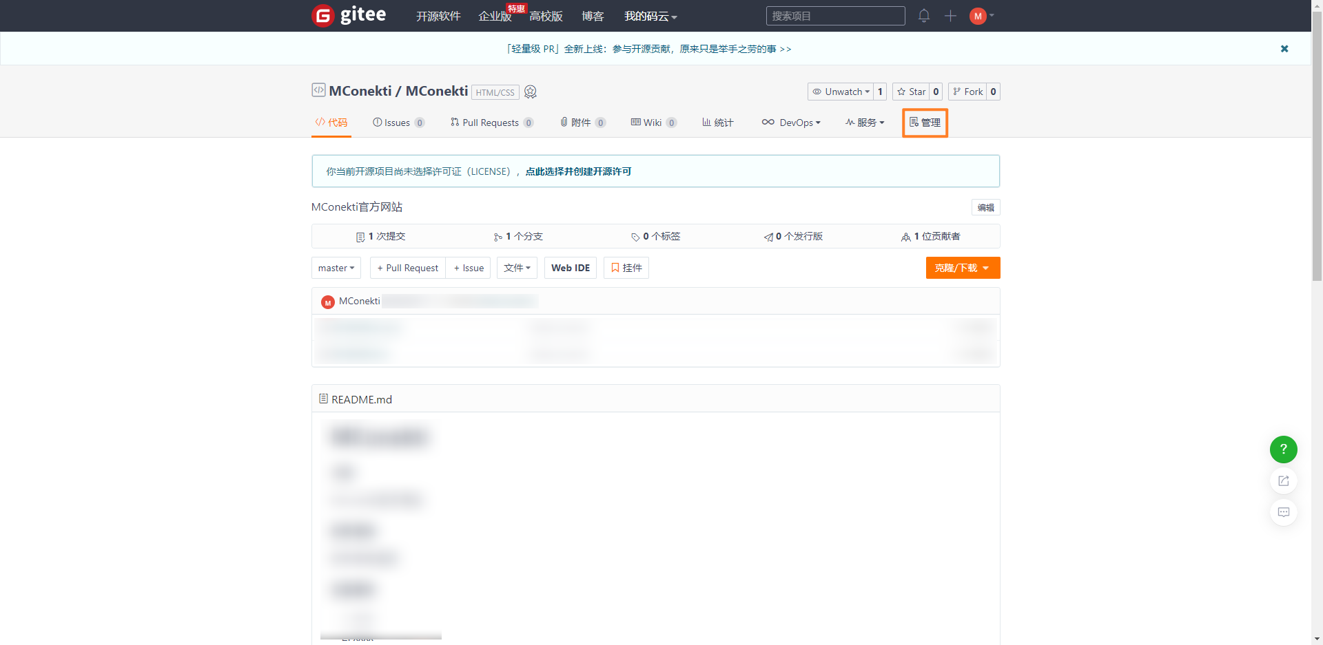Viewport: 1323px width, 645px height.
Task: Expand the 我的码云 dropdown
Action: tap(650, 16)
